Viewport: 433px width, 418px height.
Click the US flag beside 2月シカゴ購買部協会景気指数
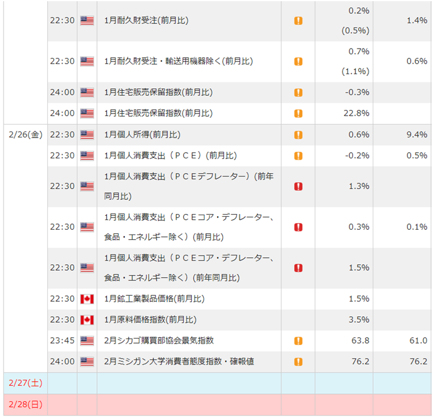point(87,341)
